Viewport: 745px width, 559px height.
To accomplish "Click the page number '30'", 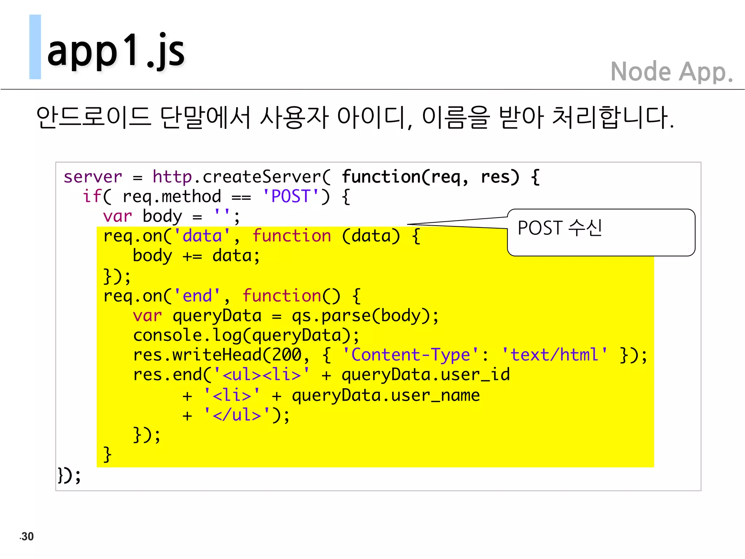I will tap(27, 536).
